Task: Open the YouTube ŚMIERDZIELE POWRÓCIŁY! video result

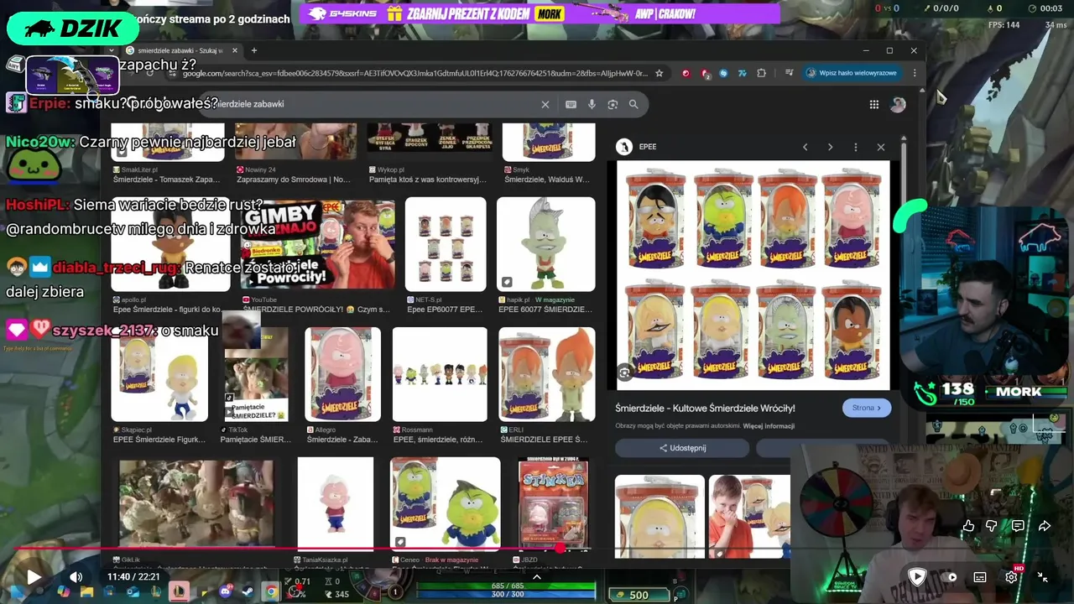Action: pyautogui.click(x=318, y=245)
